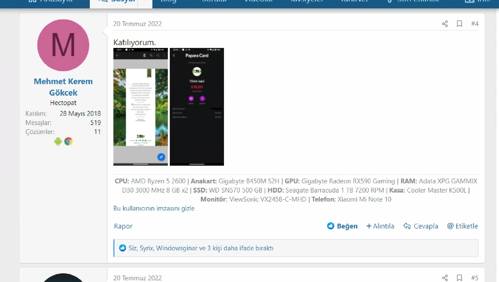Quote the post using Alıntıla
The width and height of the screenshot is (499, 282).
coord(380,226)
